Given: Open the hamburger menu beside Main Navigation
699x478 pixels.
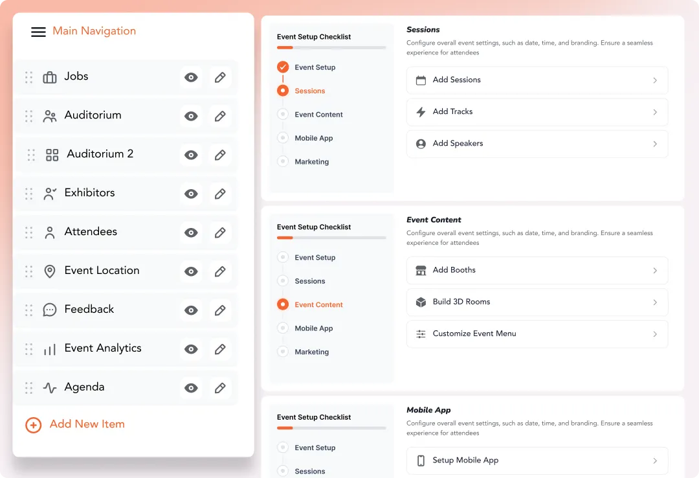Looking at the screenshot, I should (38, 32).
